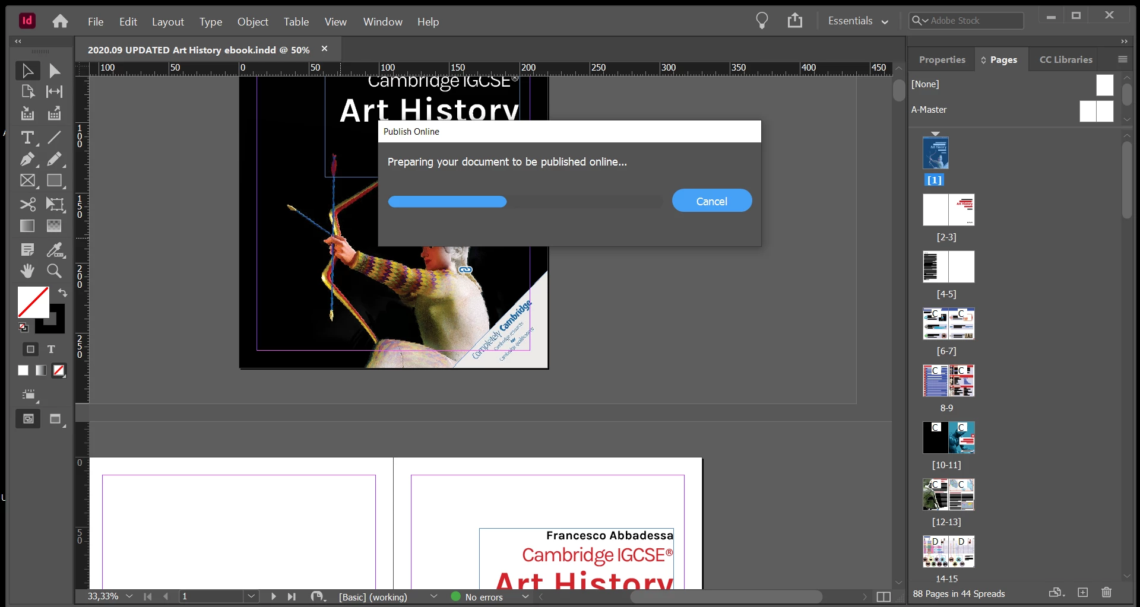Open the File menu
Screen dimensions: 1140x607
(96, 21)
